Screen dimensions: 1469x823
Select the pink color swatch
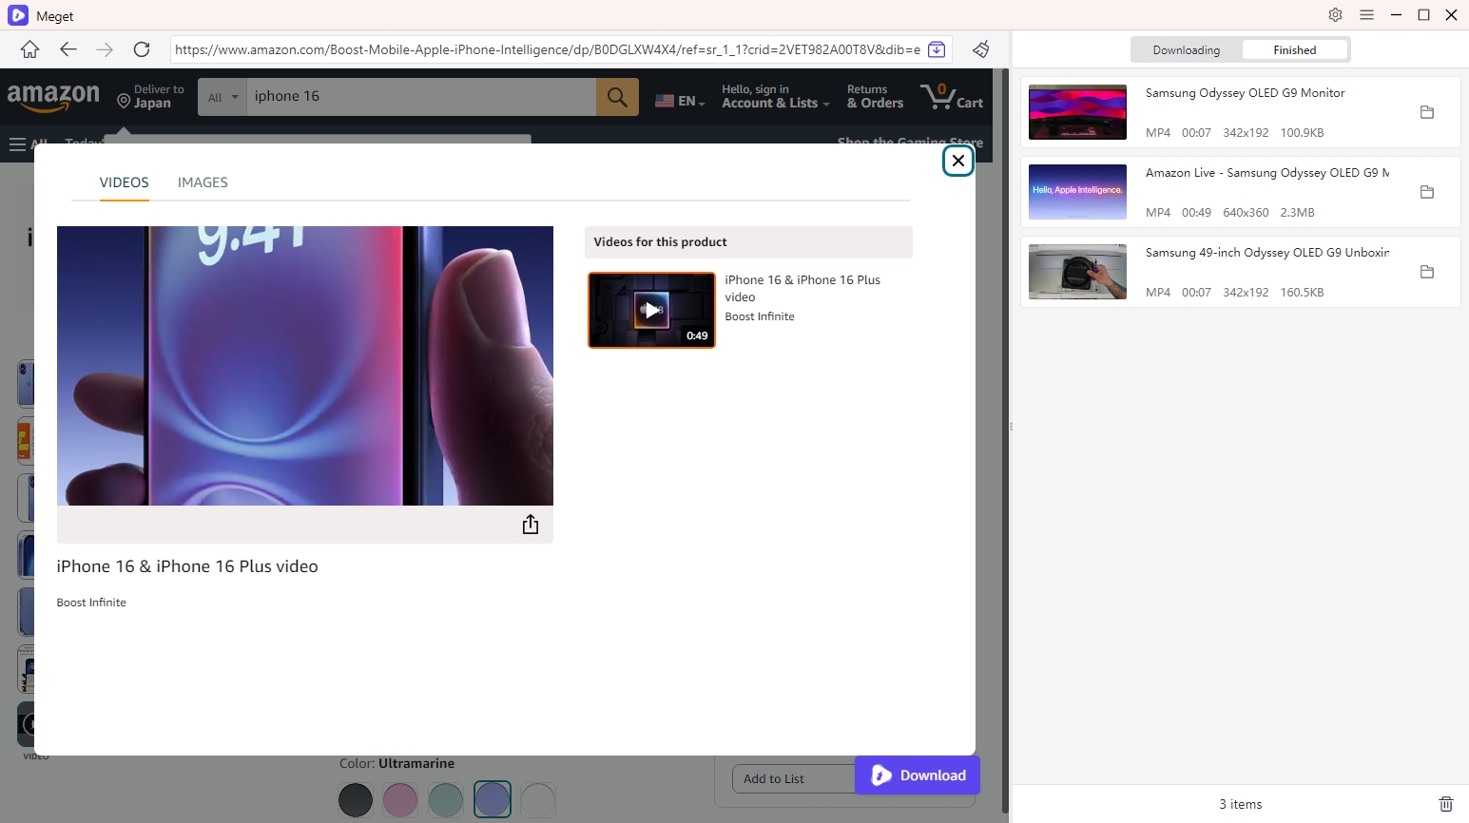click(400, 800)
